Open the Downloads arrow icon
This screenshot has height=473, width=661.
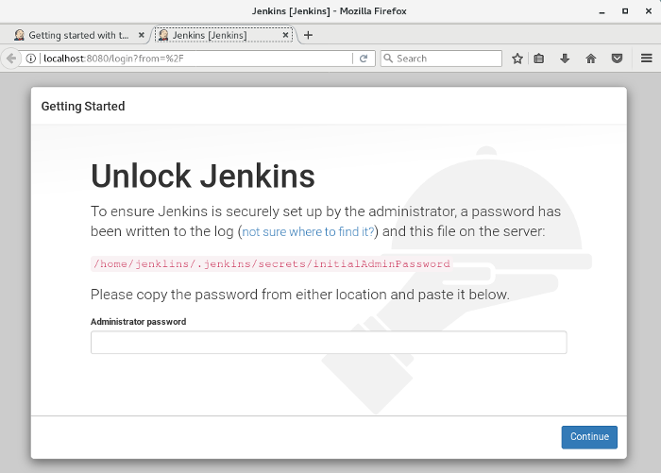[x=565, y=59]
